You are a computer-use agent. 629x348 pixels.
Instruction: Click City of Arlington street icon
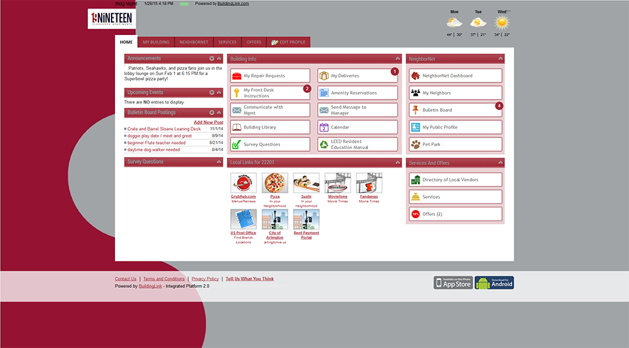click(x=275, y=219)
